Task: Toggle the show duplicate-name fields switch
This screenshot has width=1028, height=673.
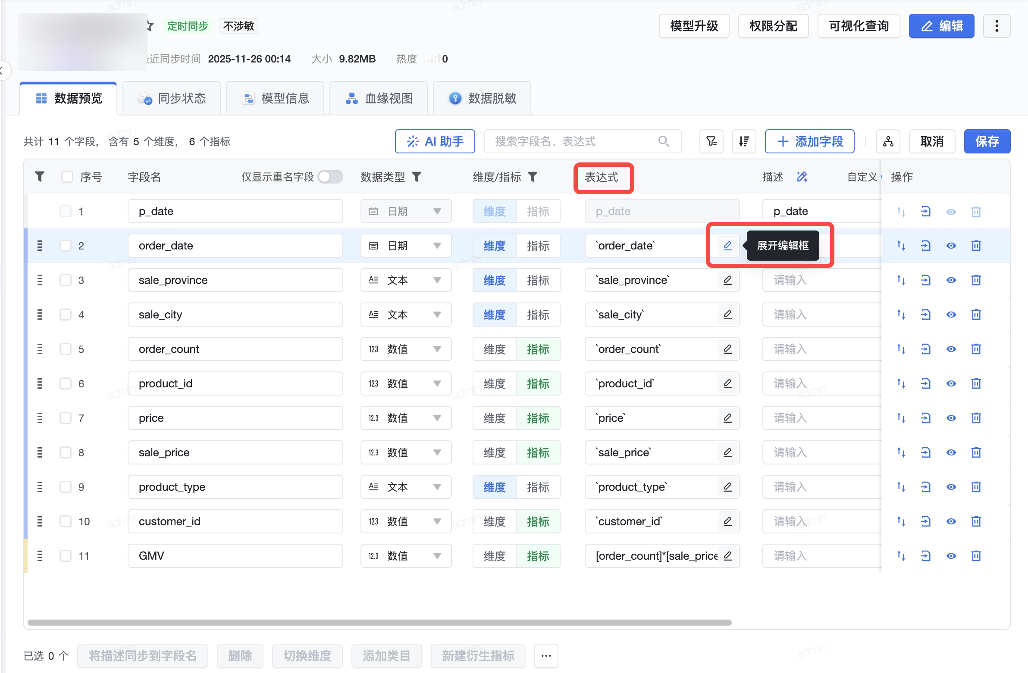Action: click(x=330, y=177)
